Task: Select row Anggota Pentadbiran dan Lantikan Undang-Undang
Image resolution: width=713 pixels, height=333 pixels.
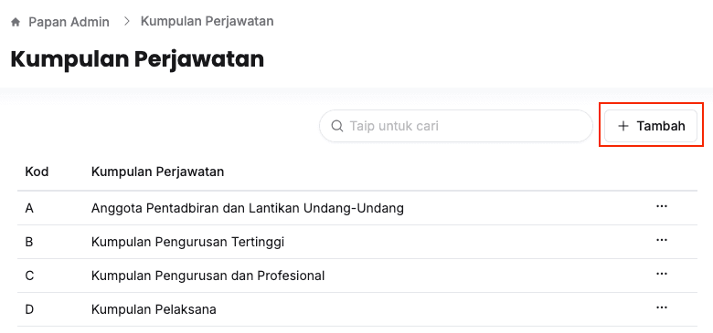Action: pyautogui.click(x=357, y=208)
